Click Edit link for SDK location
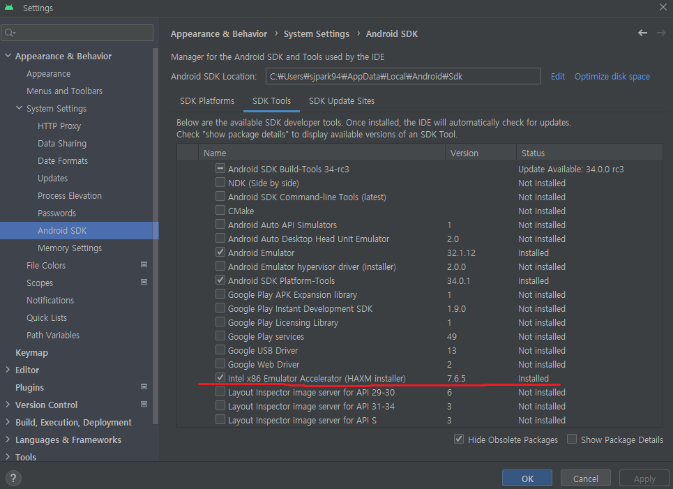 (x=557, y=77)
